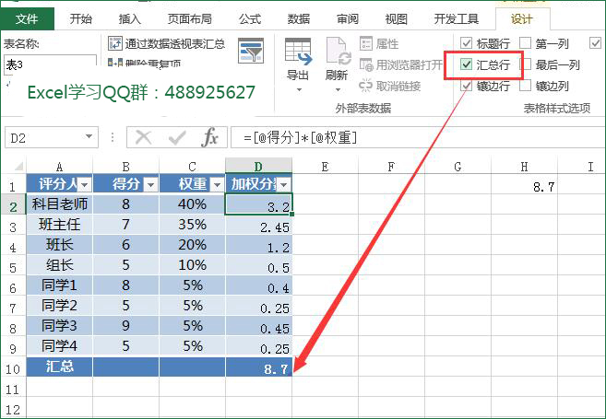The height and width of the screenshot is (419, 606).
Task: Enable the 镶边列 checkbox
Action: click(x=525, y=86)
